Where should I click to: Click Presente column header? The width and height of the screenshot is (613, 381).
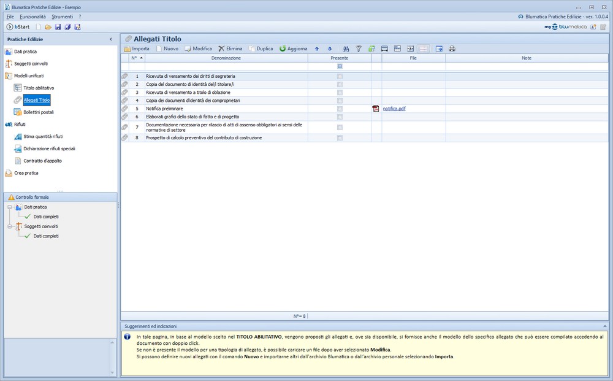click(x=340, y=58)
